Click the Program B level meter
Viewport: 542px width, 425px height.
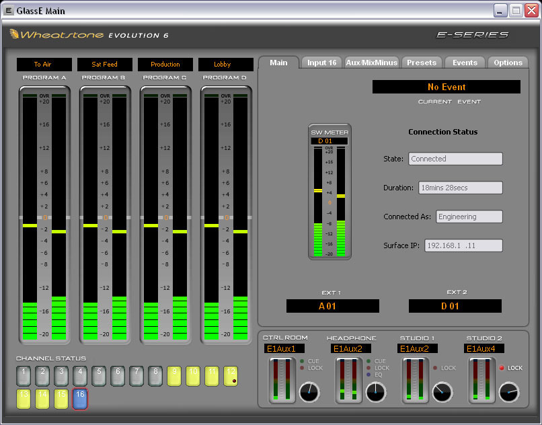pos(105,215)
